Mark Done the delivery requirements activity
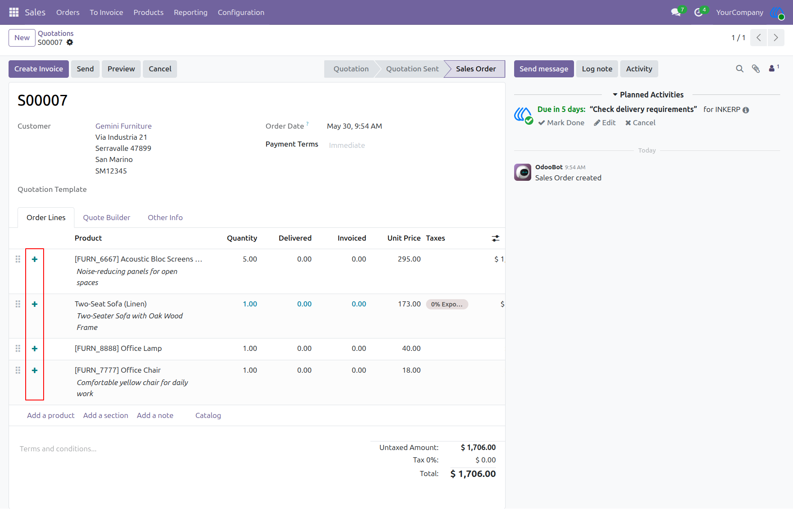 [561, 123]
